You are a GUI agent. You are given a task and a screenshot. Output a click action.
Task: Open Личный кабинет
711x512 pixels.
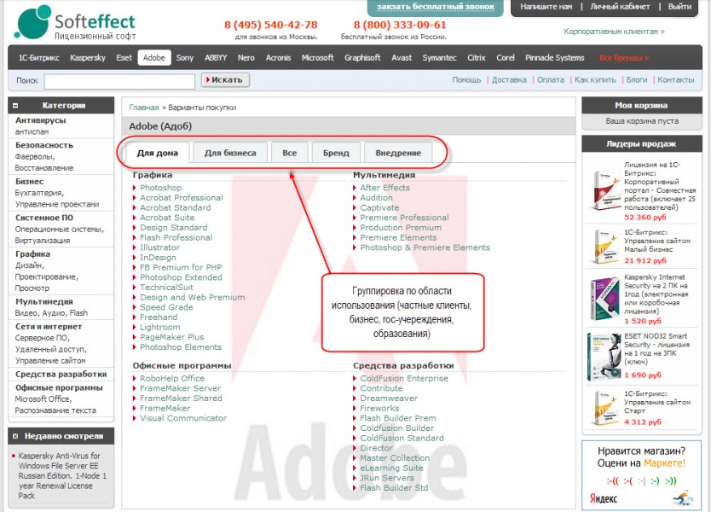click(x=620, y=7)
